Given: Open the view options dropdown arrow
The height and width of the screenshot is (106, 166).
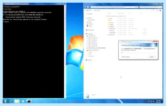Looking at the screenshot, I should point(154,10).
